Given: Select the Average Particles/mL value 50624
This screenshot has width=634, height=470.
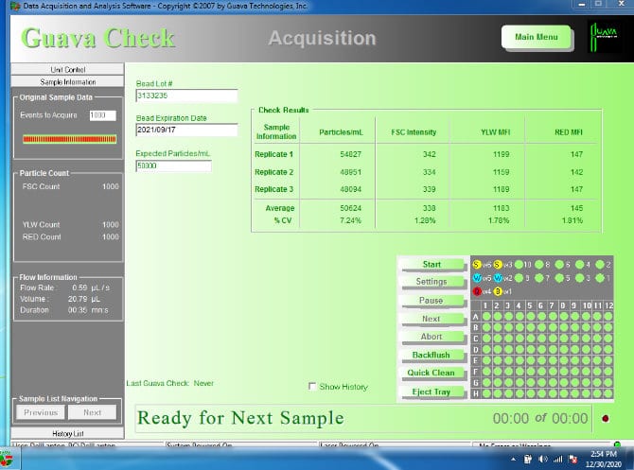Looking at the screenshot, I should tap(350, 208).
